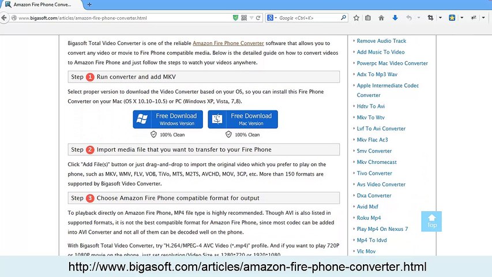Image resolution: width=492 pixels, height=277 pixels.
Task: Click the page favicon in the browser tab
Action: pyautogui.click(x=8, y=5)
